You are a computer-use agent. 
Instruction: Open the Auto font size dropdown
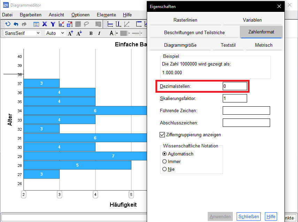62,33
